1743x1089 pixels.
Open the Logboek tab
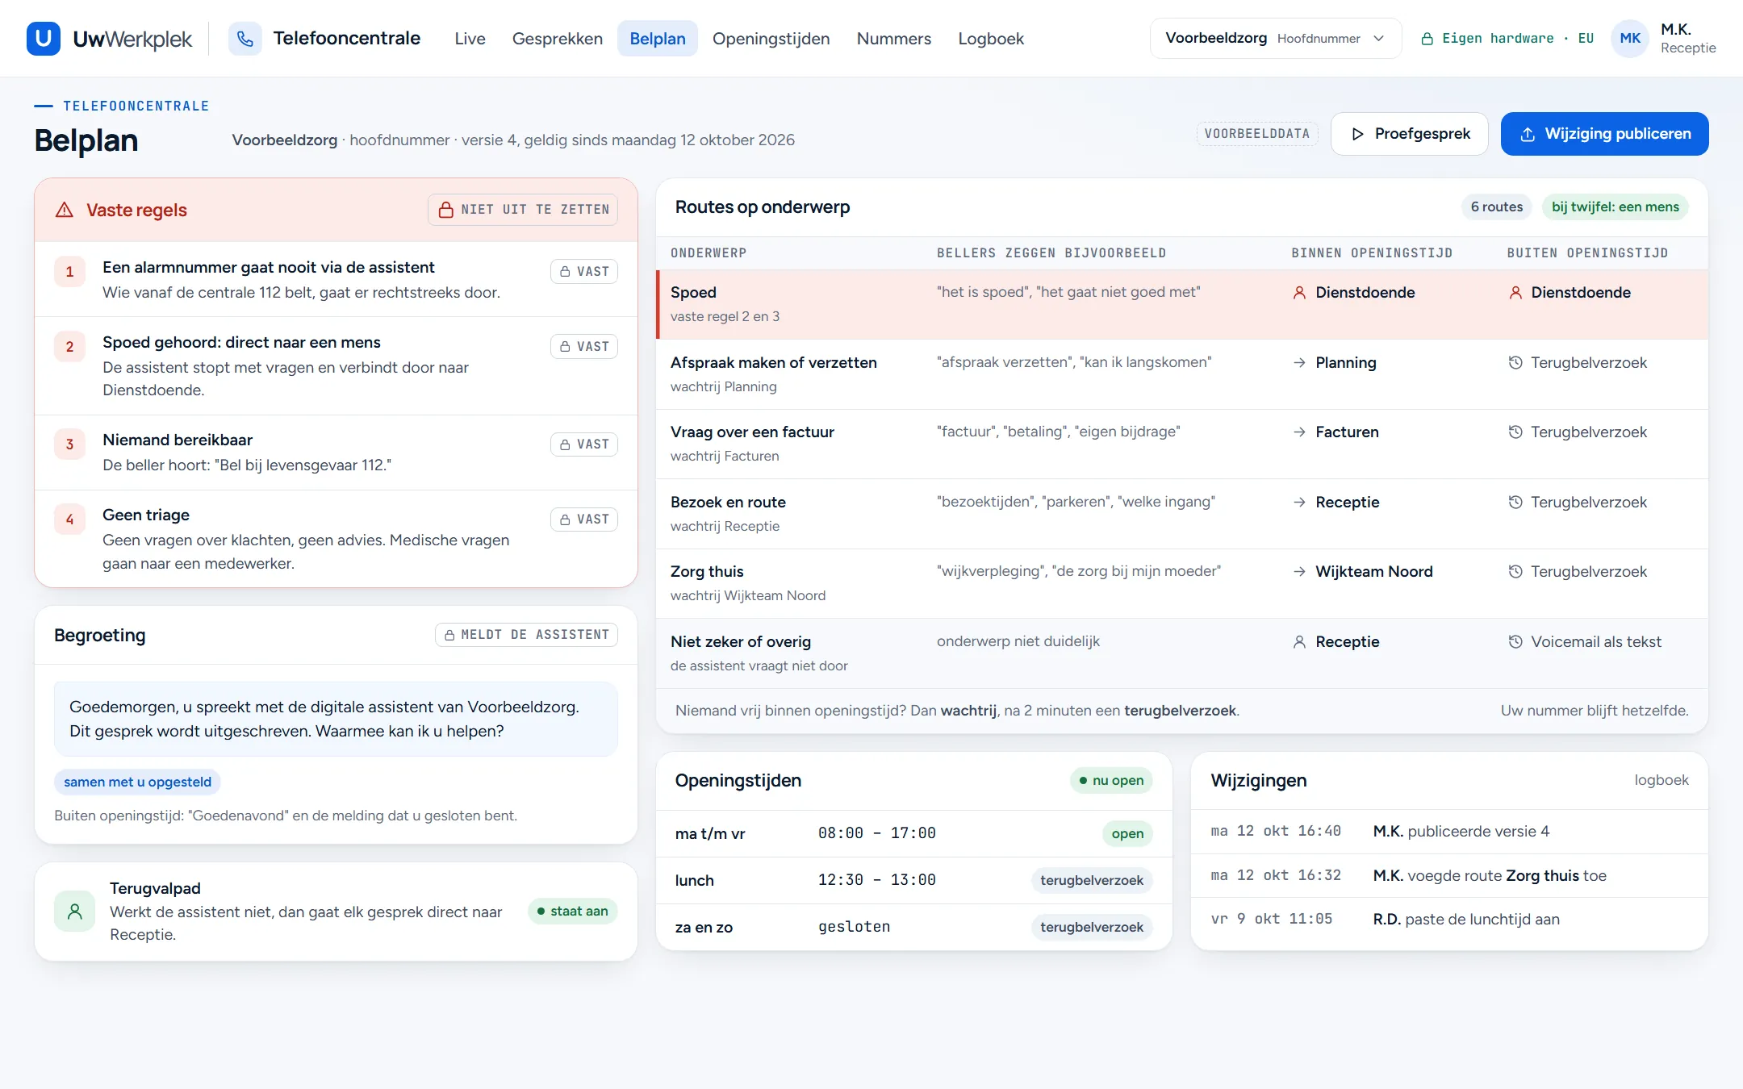coord(991,39)
